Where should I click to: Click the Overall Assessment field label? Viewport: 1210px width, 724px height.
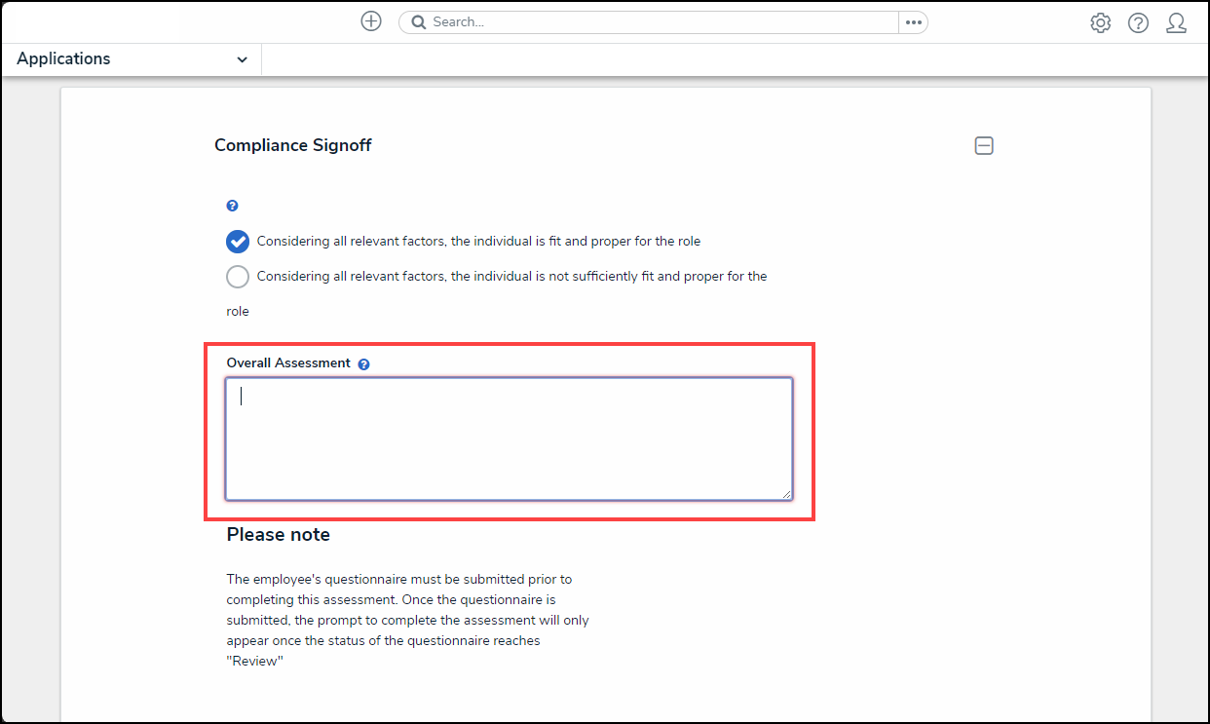pyautogui.click(x=288, y=363)
